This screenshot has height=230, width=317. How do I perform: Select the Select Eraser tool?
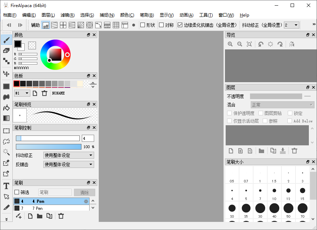click(6, 173)
